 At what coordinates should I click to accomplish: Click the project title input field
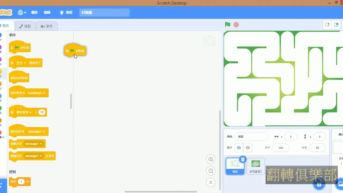coord(104,12)
